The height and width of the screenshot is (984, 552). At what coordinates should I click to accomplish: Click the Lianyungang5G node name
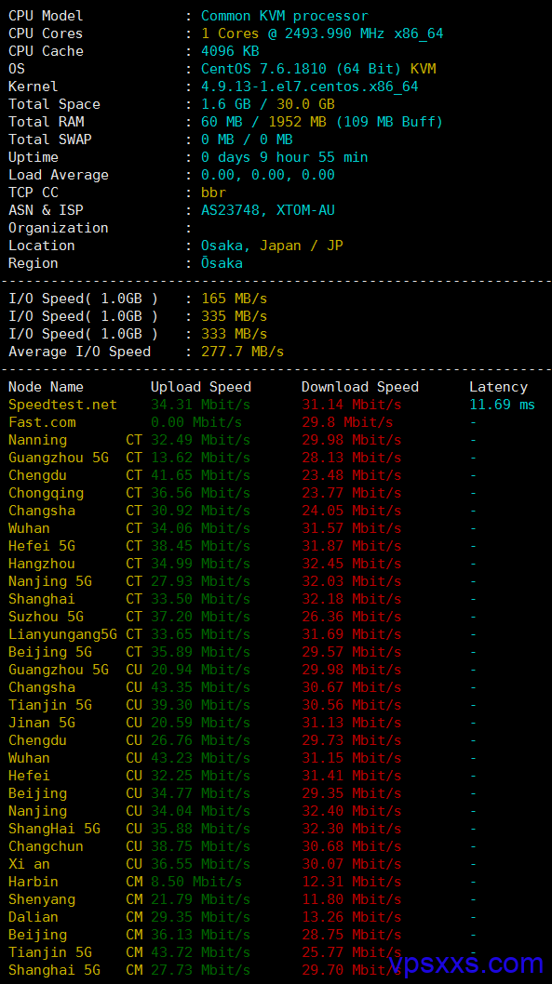[x=62, y=634]
